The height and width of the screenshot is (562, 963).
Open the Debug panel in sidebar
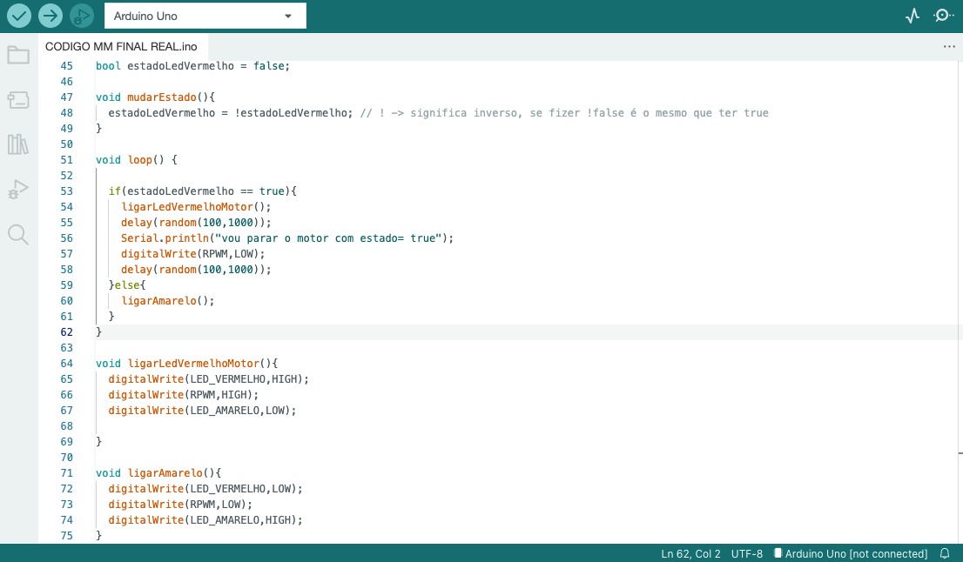tap(18, 189)
